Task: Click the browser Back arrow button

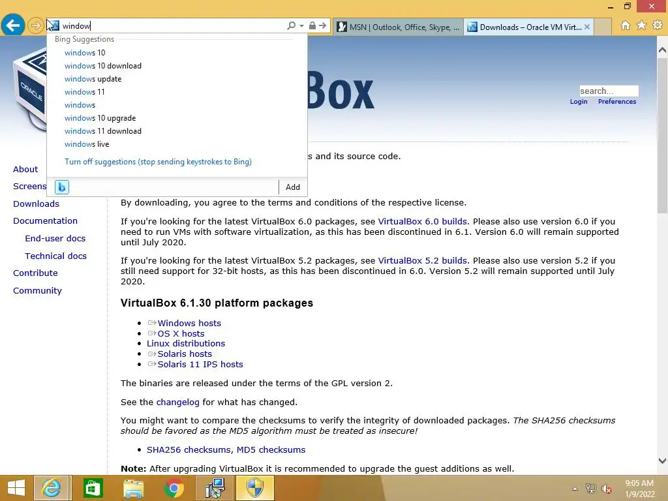Action: 13,25
